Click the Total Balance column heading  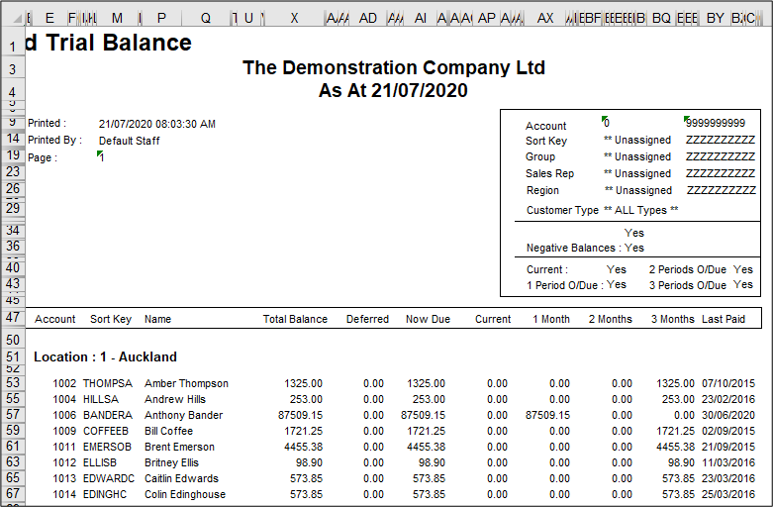coord(295,319)
